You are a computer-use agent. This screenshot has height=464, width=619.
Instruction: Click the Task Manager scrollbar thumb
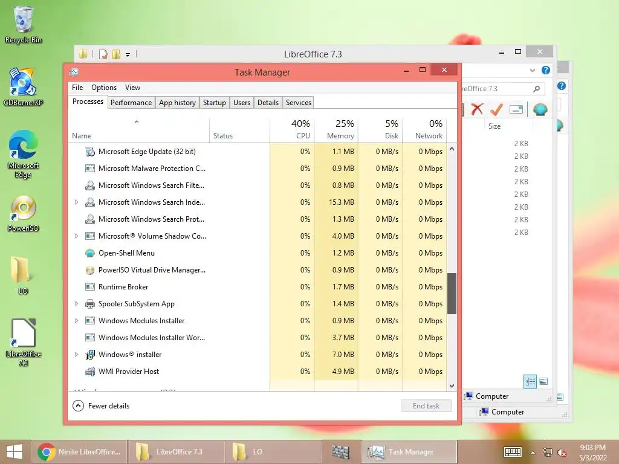[x=452, y=294]
